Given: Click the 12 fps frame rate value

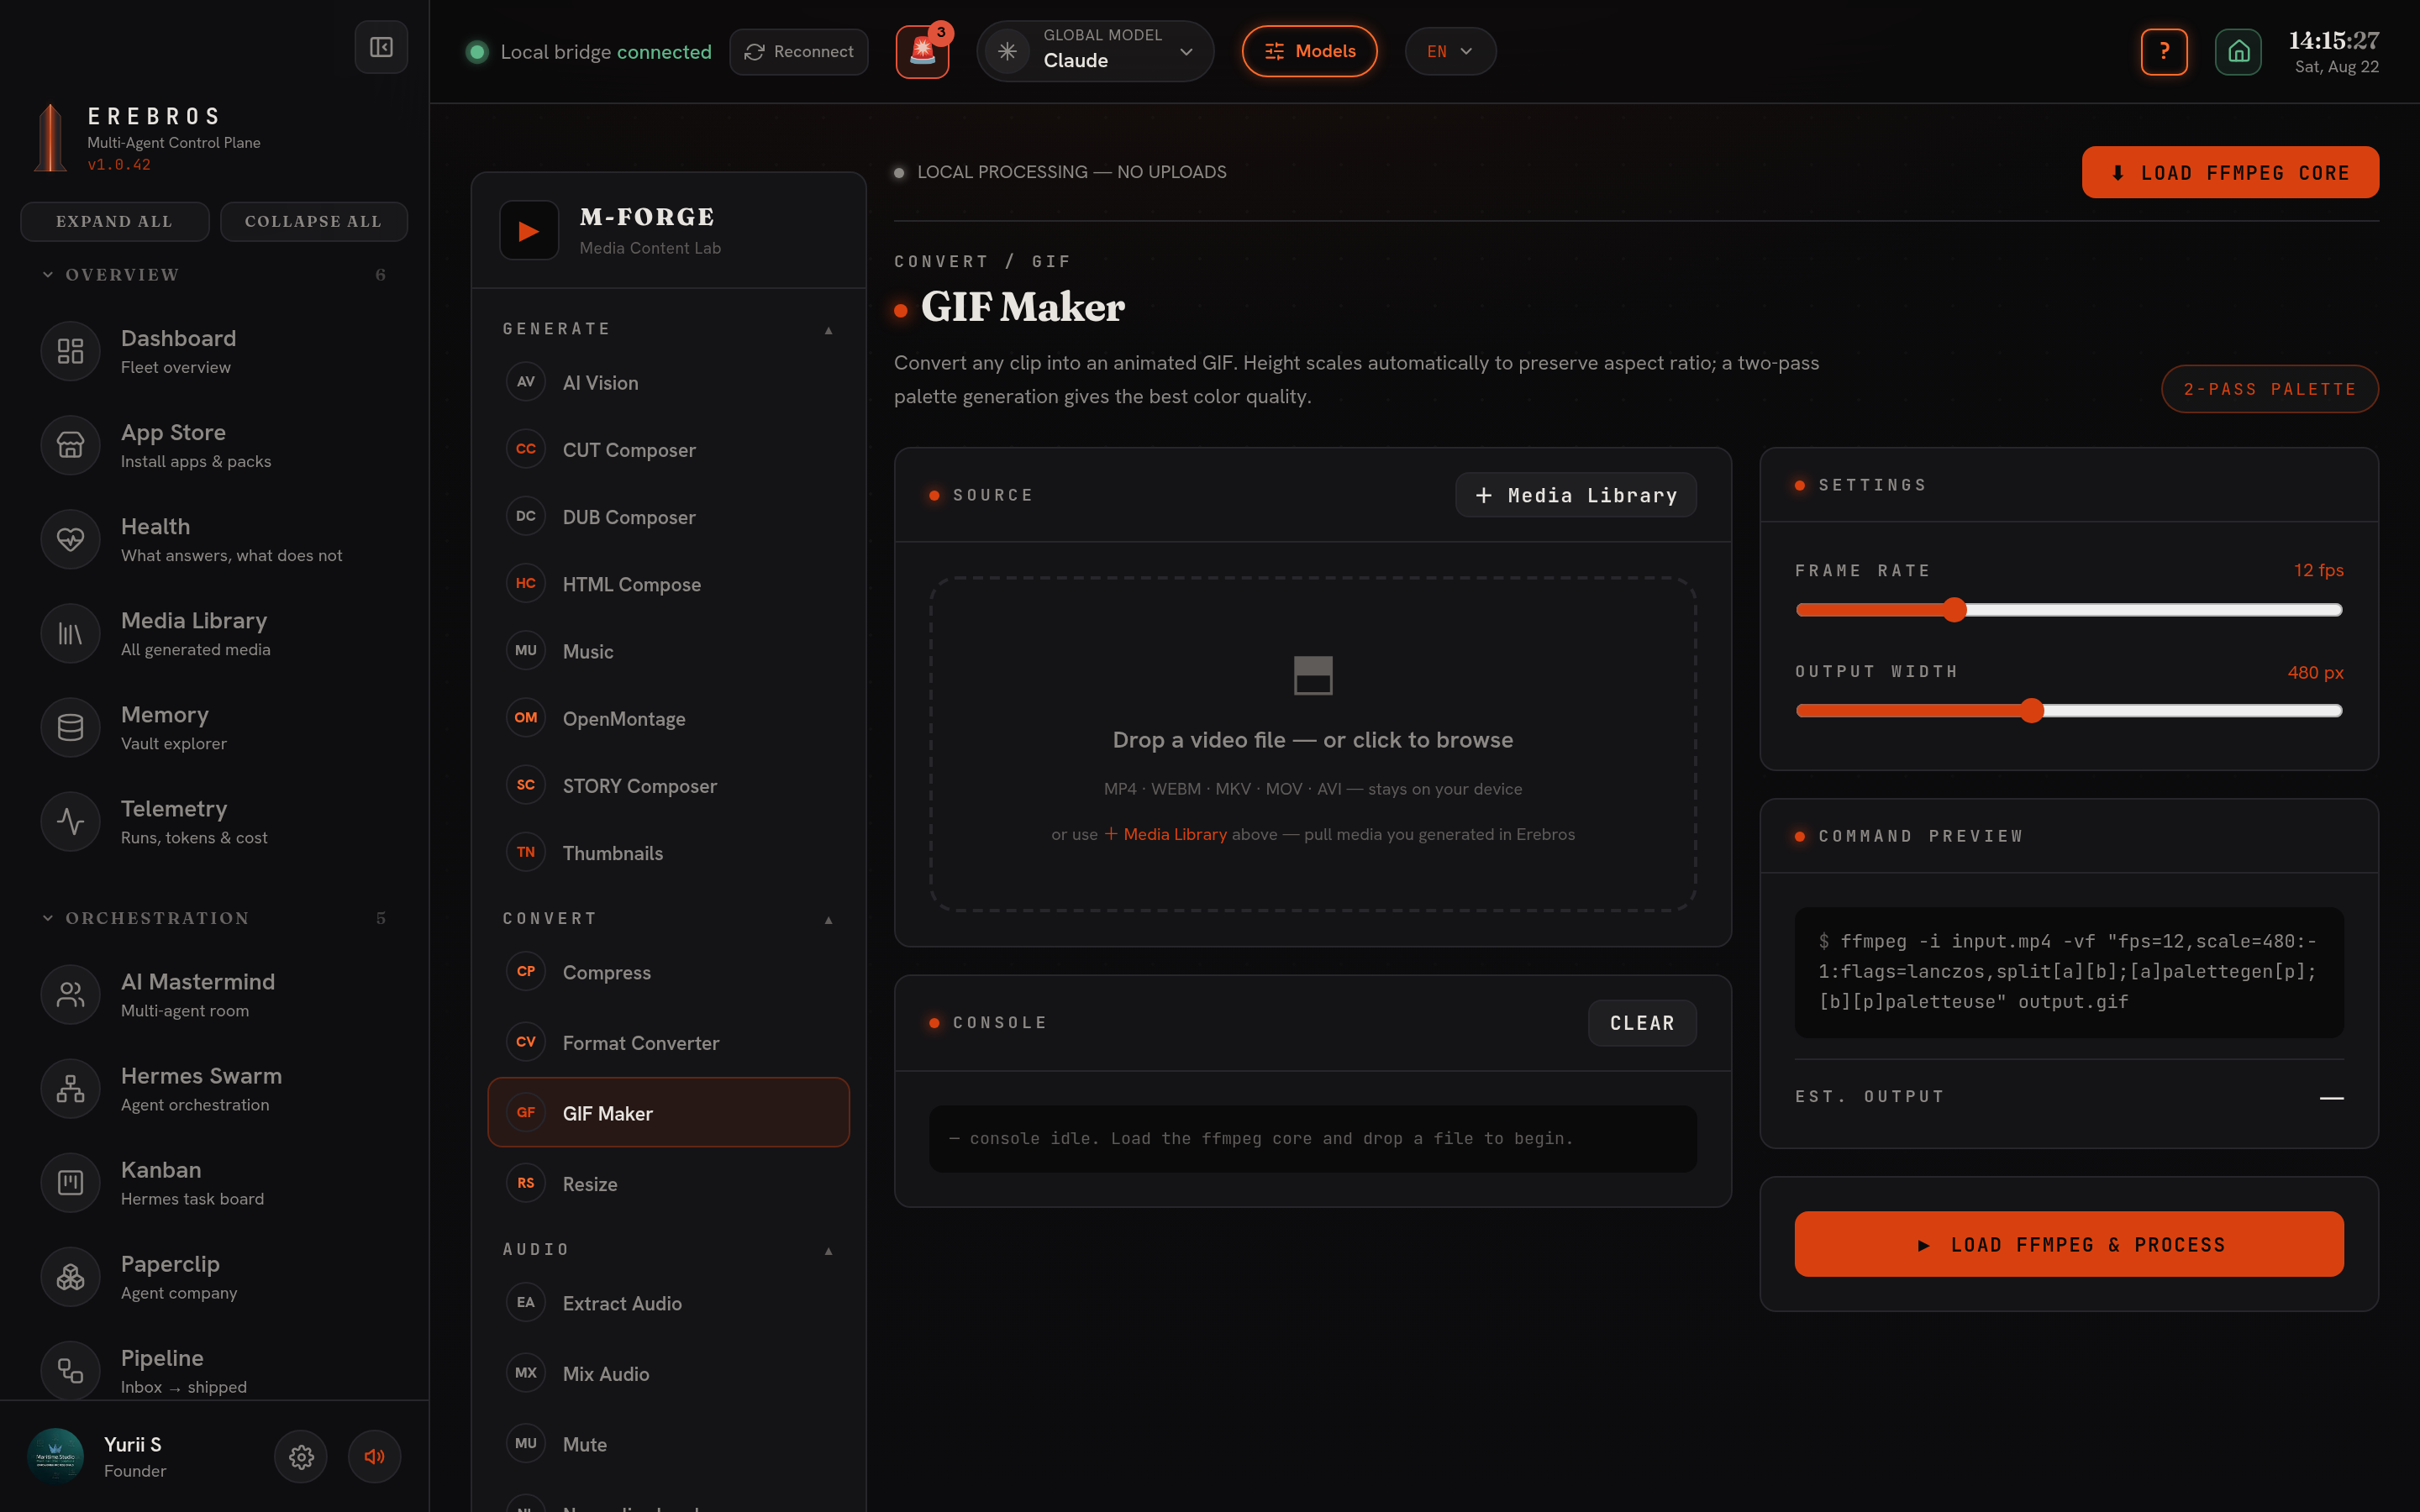Looking at the screenshot, I should pyautogui.click(x=2318, y=570).
